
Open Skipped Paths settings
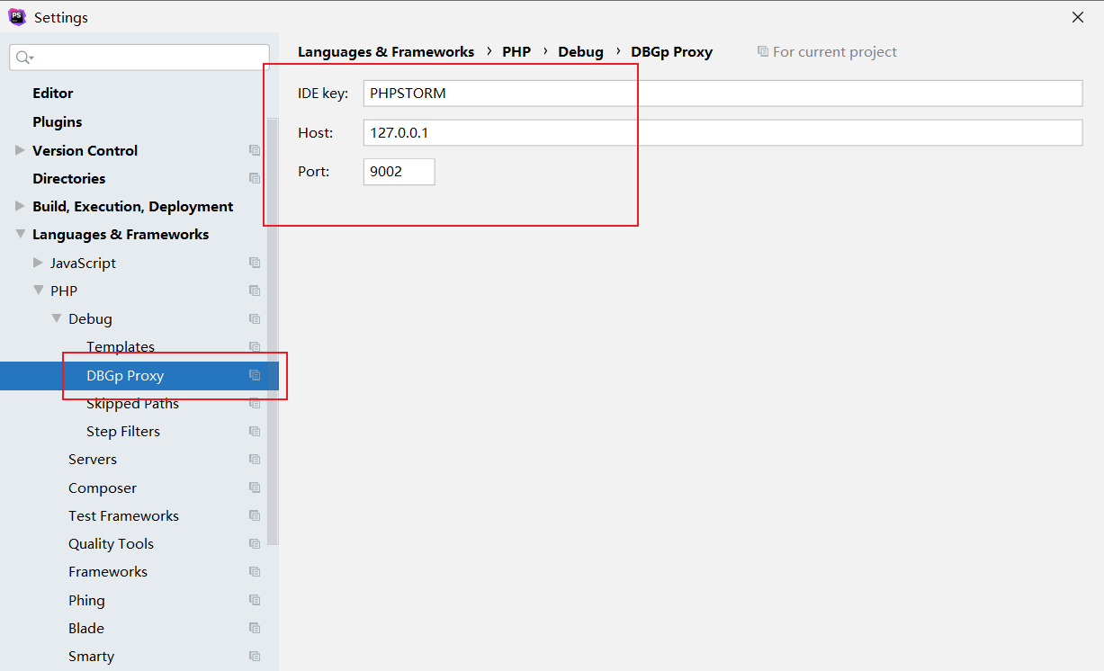132,403
